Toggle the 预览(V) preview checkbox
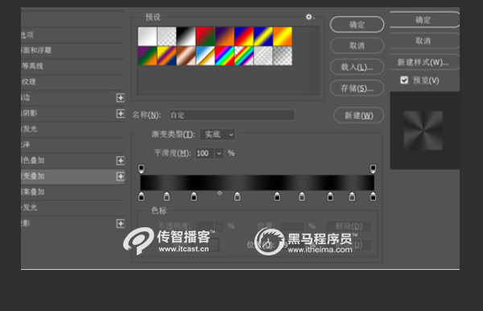Image resolution: width=483 pixels, height=311 pixels. (x=404, y=80)
